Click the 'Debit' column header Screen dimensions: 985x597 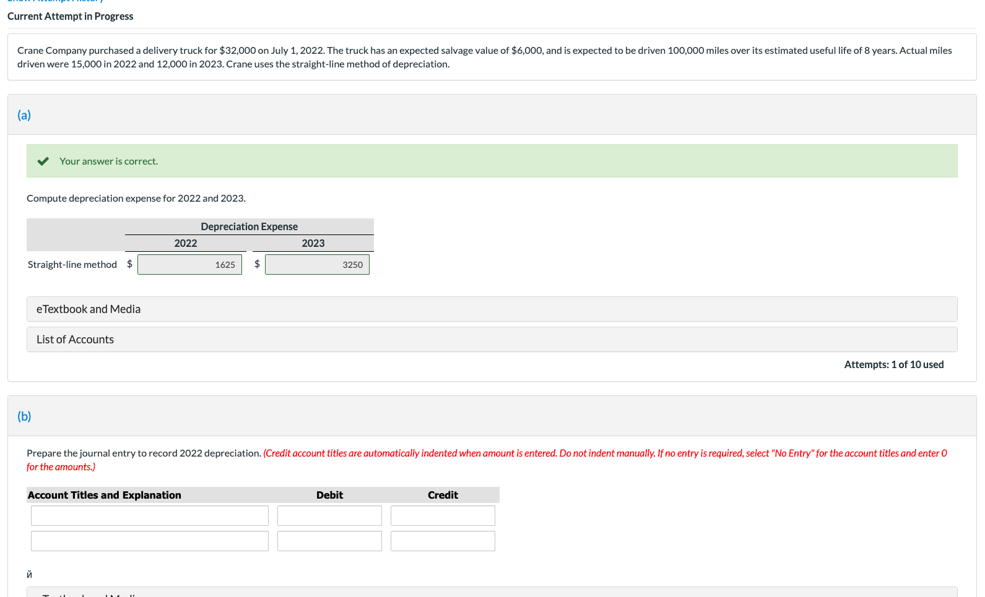point(329,495)
